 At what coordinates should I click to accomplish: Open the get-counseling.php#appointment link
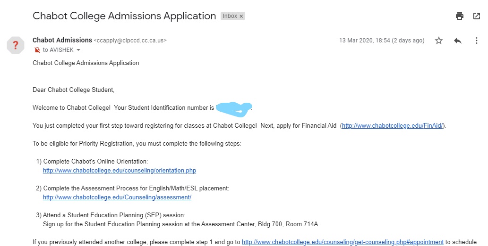[342, 242]
